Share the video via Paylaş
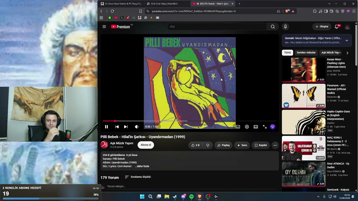The height and width of the screenshot is (201, 358). pos(223,145)
